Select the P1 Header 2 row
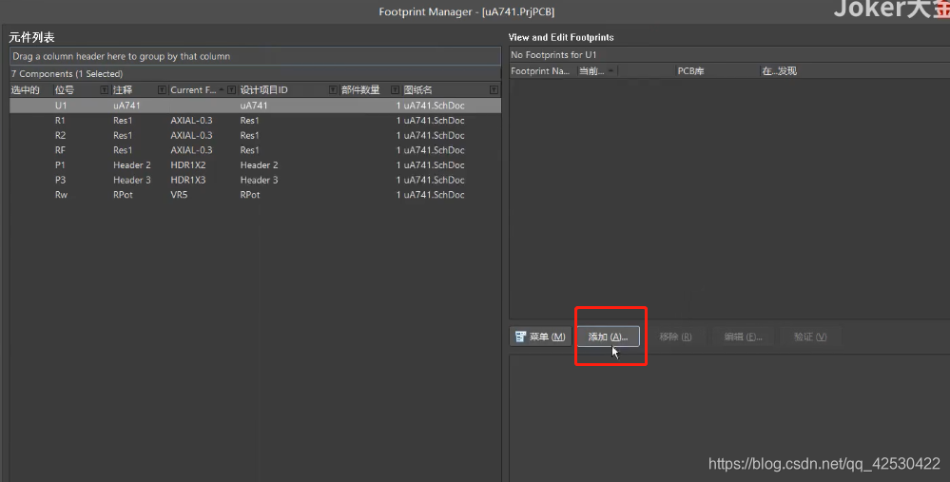This screenshot has height=482, width=950. pos(255,165)
